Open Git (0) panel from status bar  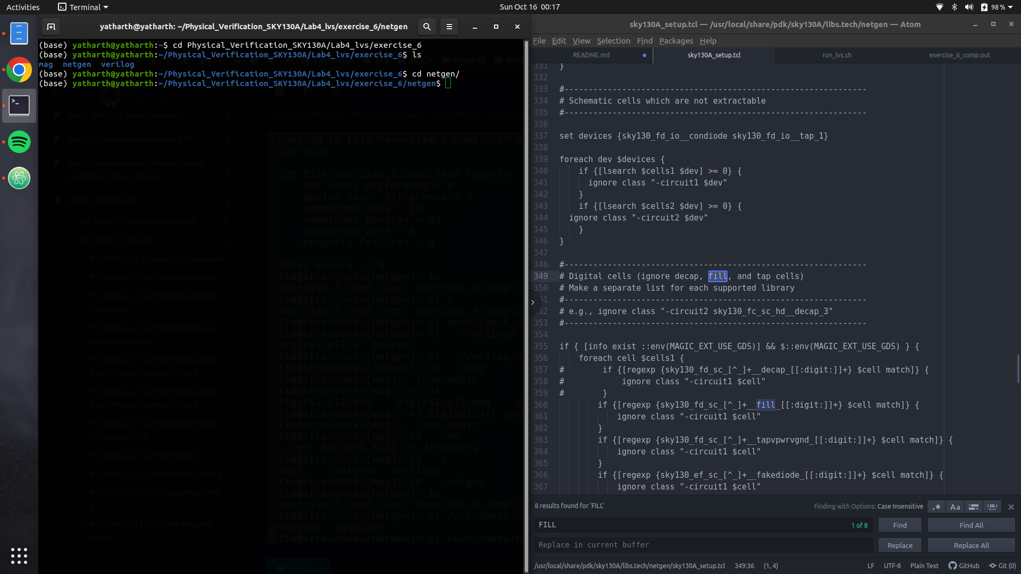click(1002, 566)
